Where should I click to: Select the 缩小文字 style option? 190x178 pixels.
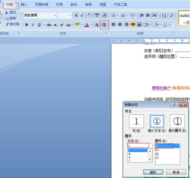click(157, 122)
